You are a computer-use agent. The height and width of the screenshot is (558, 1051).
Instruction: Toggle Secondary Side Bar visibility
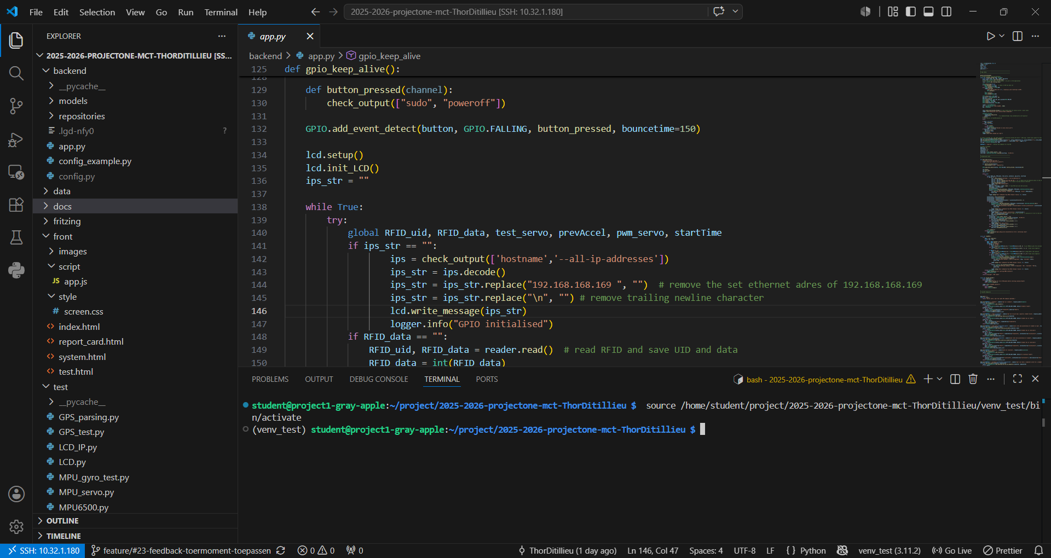[946, 11]
